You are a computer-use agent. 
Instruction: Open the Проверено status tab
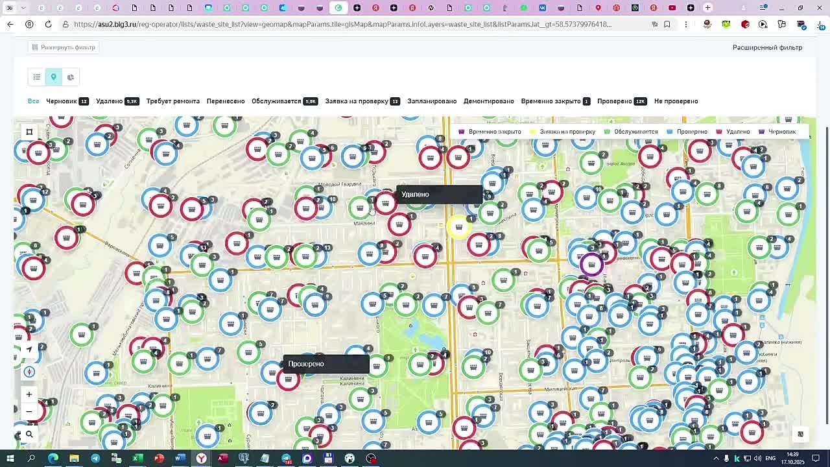614,101
